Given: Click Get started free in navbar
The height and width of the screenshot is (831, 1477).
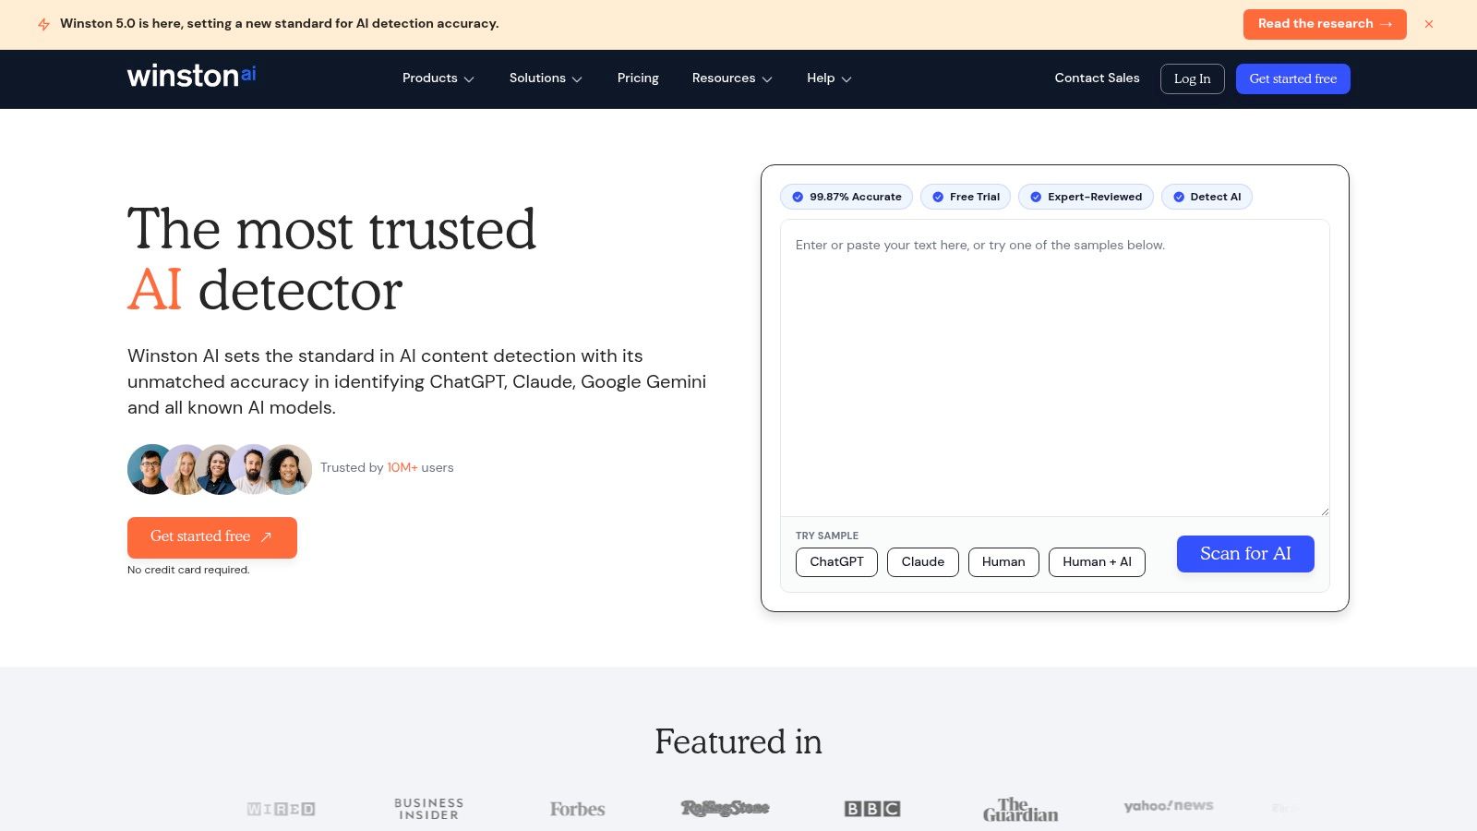Looking at the screenshot, I should [x=1292, y=78].
